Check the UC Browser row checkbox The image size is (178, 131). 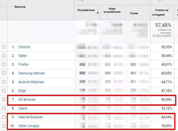pos(4,99)
